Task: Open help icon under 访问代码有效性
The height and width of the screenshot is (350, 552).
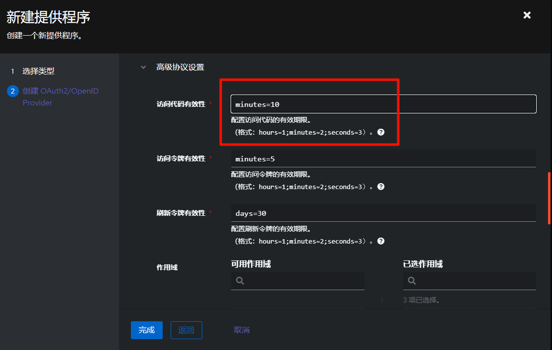Action: click(x=381, y=132)
